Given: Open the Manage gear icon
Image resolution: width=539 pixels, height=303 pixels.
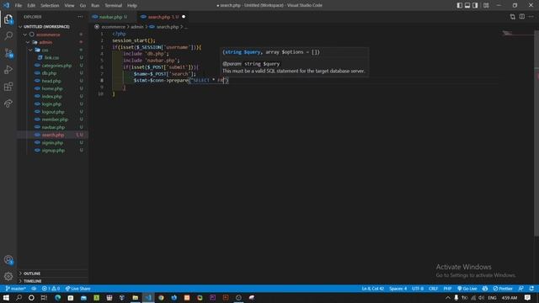Looking at the screenshot, I should click(8, 276).
